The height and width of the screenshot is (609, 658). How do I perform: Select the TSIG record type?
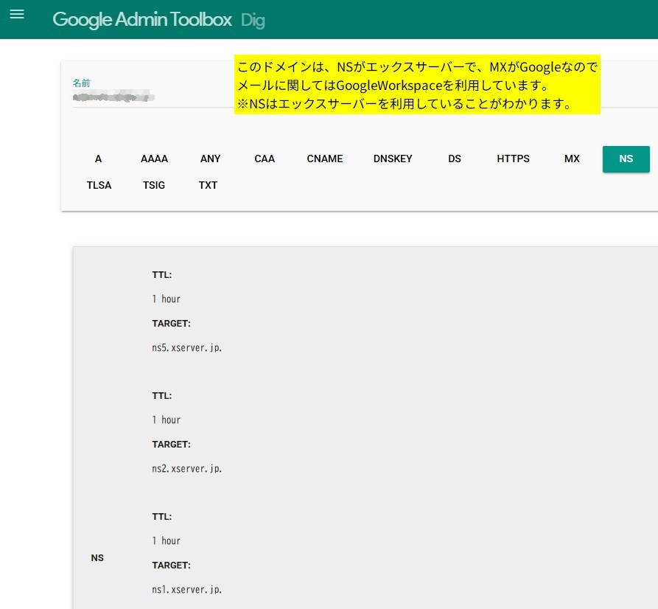[x=153, y=185]
